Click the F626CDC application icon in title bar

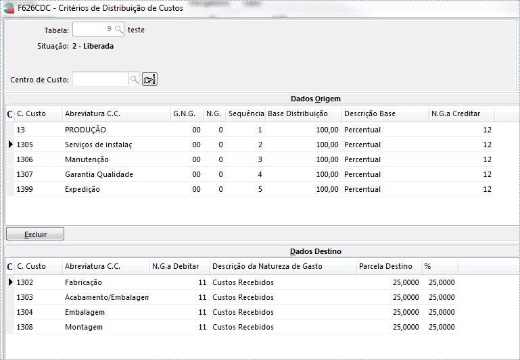tap(9, 8)
